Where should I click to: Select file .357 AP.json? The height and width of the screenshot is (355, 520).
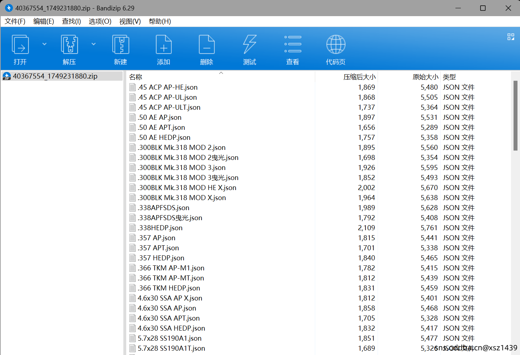156,238
